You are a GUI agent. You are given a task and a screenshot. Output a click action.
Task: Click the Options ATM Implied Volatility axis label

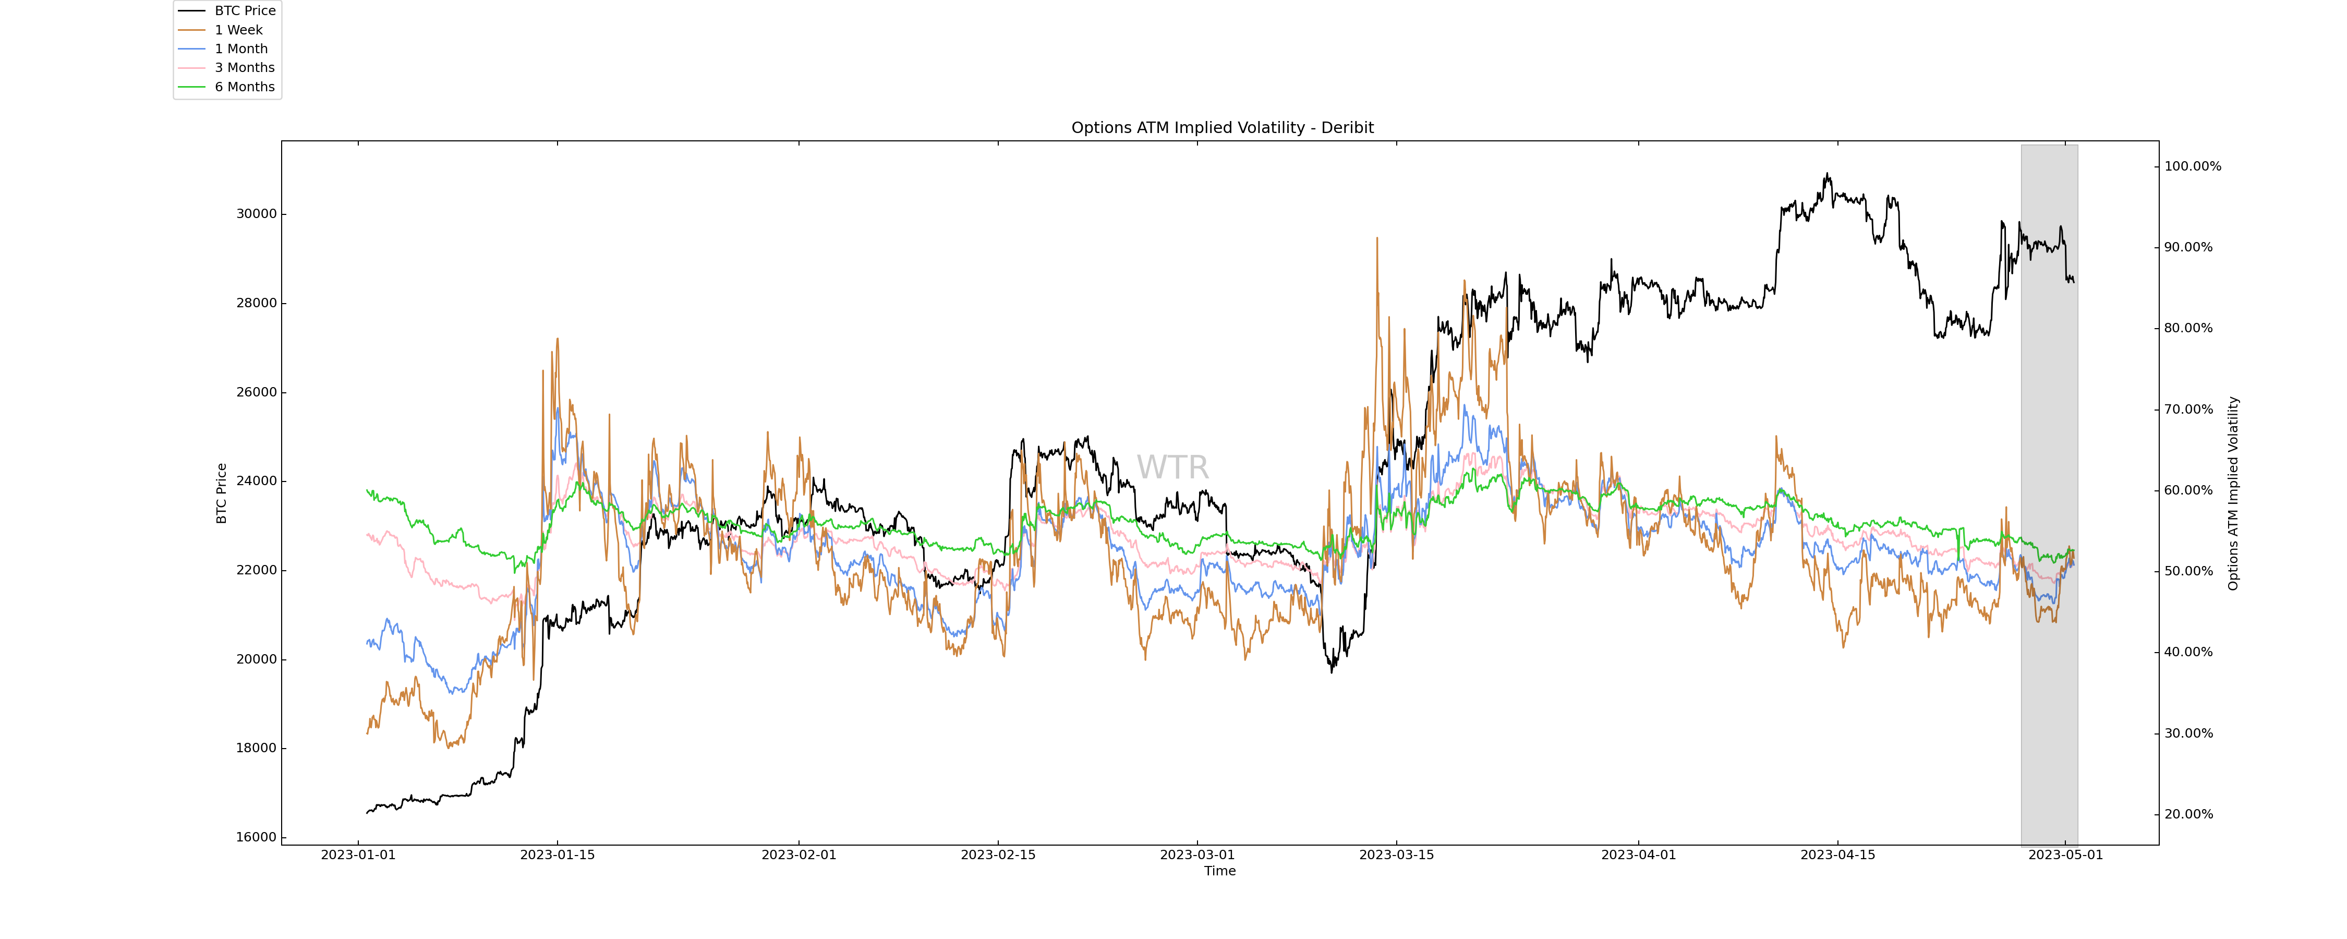pos(2233,493)
